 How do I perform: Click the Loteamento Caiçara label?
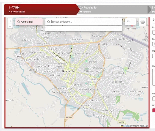tap(87, 107)
